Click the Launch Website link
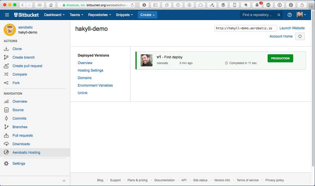The image size is (315, 186). point(292,28)
